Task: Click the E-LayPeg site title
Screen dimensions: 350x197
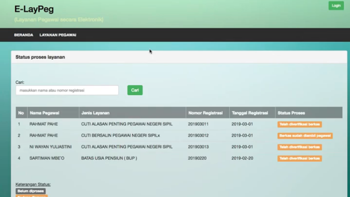Action: coord(34,9)
